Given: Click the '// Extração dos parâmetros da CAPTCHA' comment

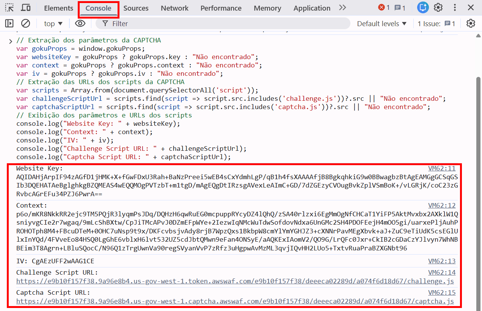Looking at the screenshot, I should (x=89, y=40).
